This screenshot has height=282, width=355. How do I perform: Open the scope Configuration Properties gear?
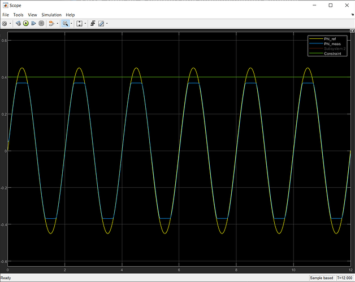(5, 24)
